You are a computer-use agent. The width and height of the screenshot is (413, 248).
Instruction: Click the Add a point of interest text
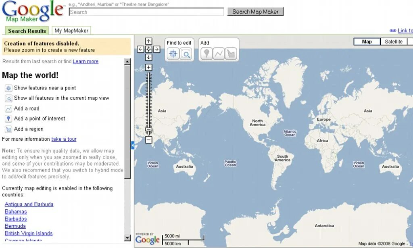pyautogui.click(x=40, y=119)
